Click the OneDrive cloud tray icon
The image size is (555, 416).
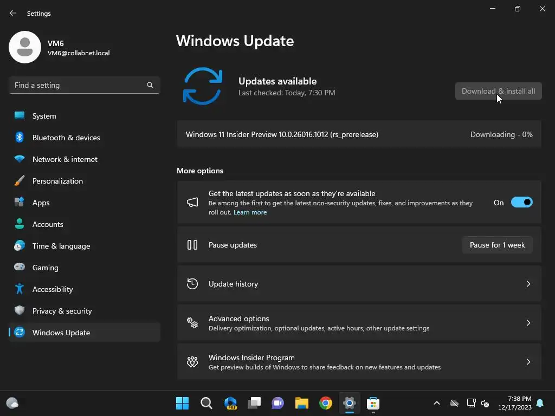(x=454, y=403)
